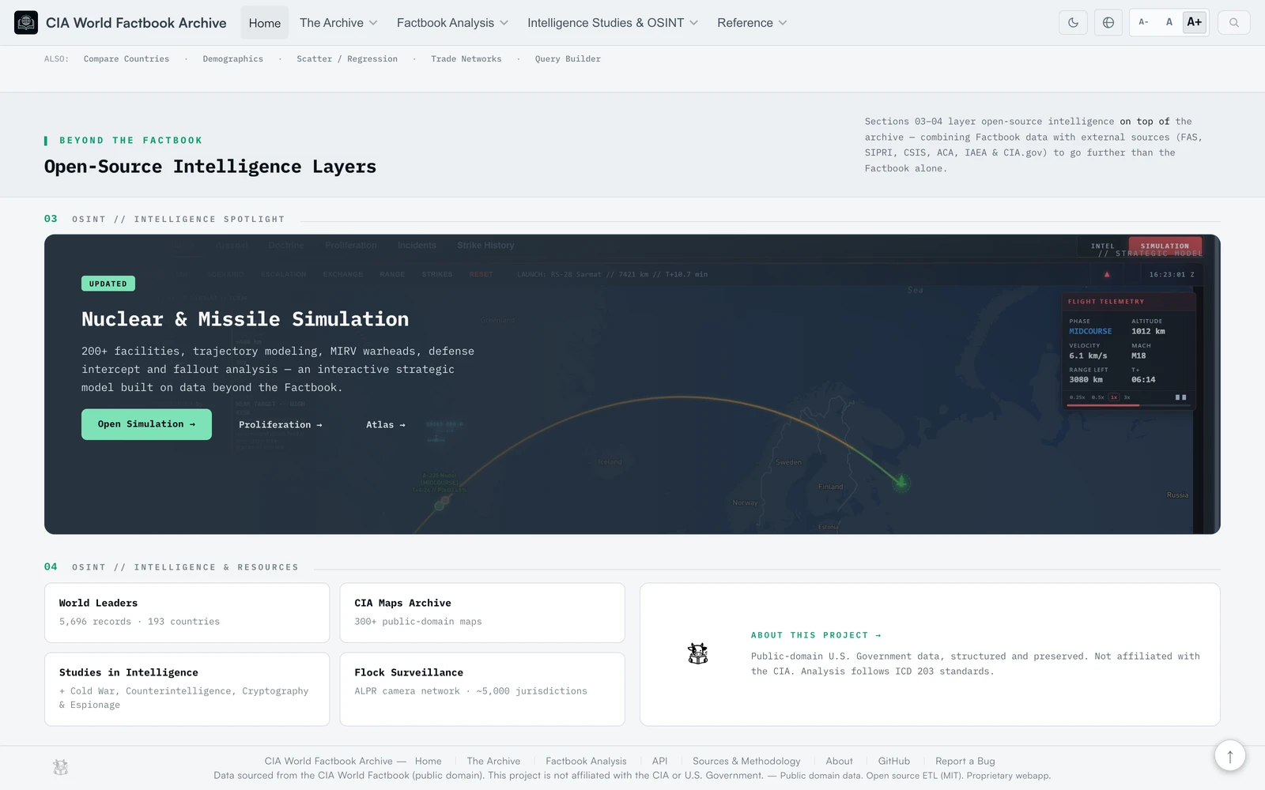The width and height of the screenshot is (1265, 790).
Task: Expand Intelligence Studies & OSINT dropdown
Action: pos(613,23)
